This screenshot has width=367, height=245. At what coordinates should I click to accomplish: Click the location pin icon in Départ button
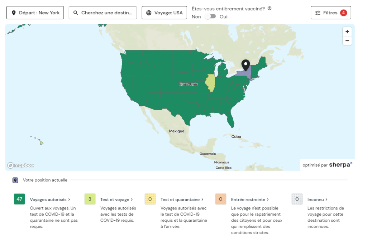click(14, 13)
